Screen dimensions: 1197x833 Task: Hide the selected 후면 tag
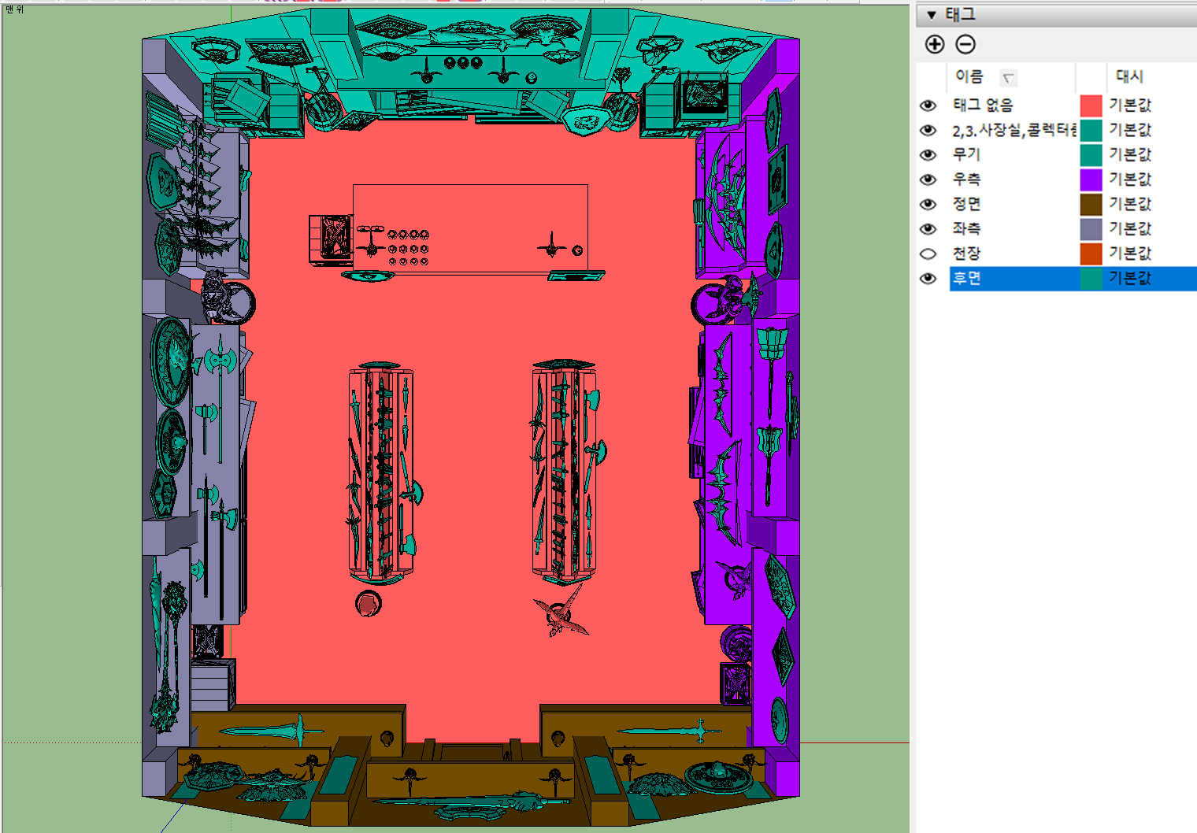(928, 279)
